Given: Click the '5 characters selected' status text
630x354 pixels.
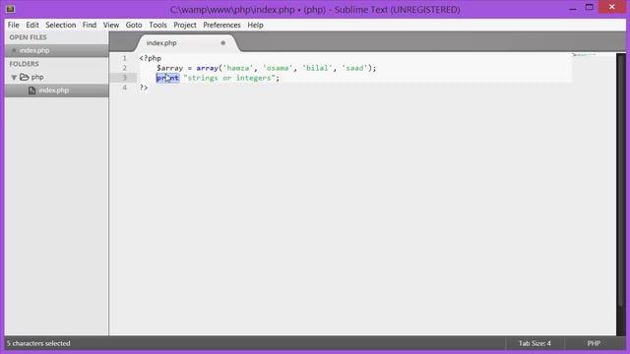Looking at the screenshot, I should (38, 343).
